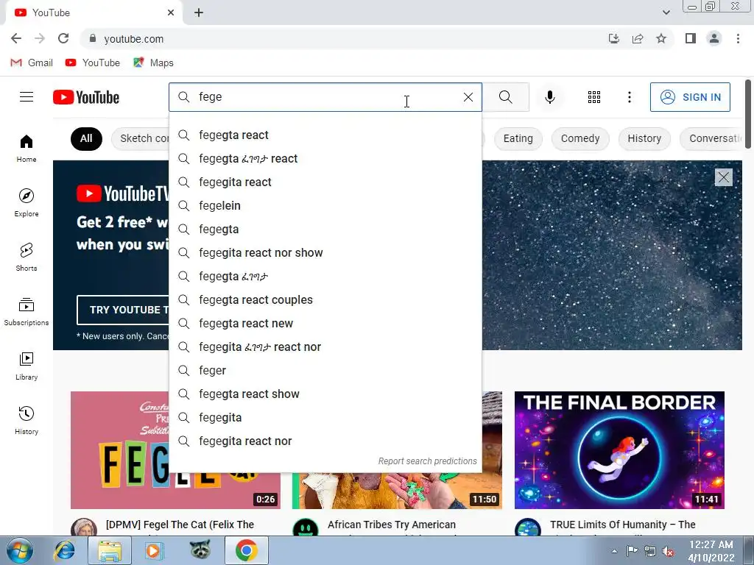This screenshot has height=565, width=754.
Task: Choose suggestion 'feger'
Action: (325, 371)
